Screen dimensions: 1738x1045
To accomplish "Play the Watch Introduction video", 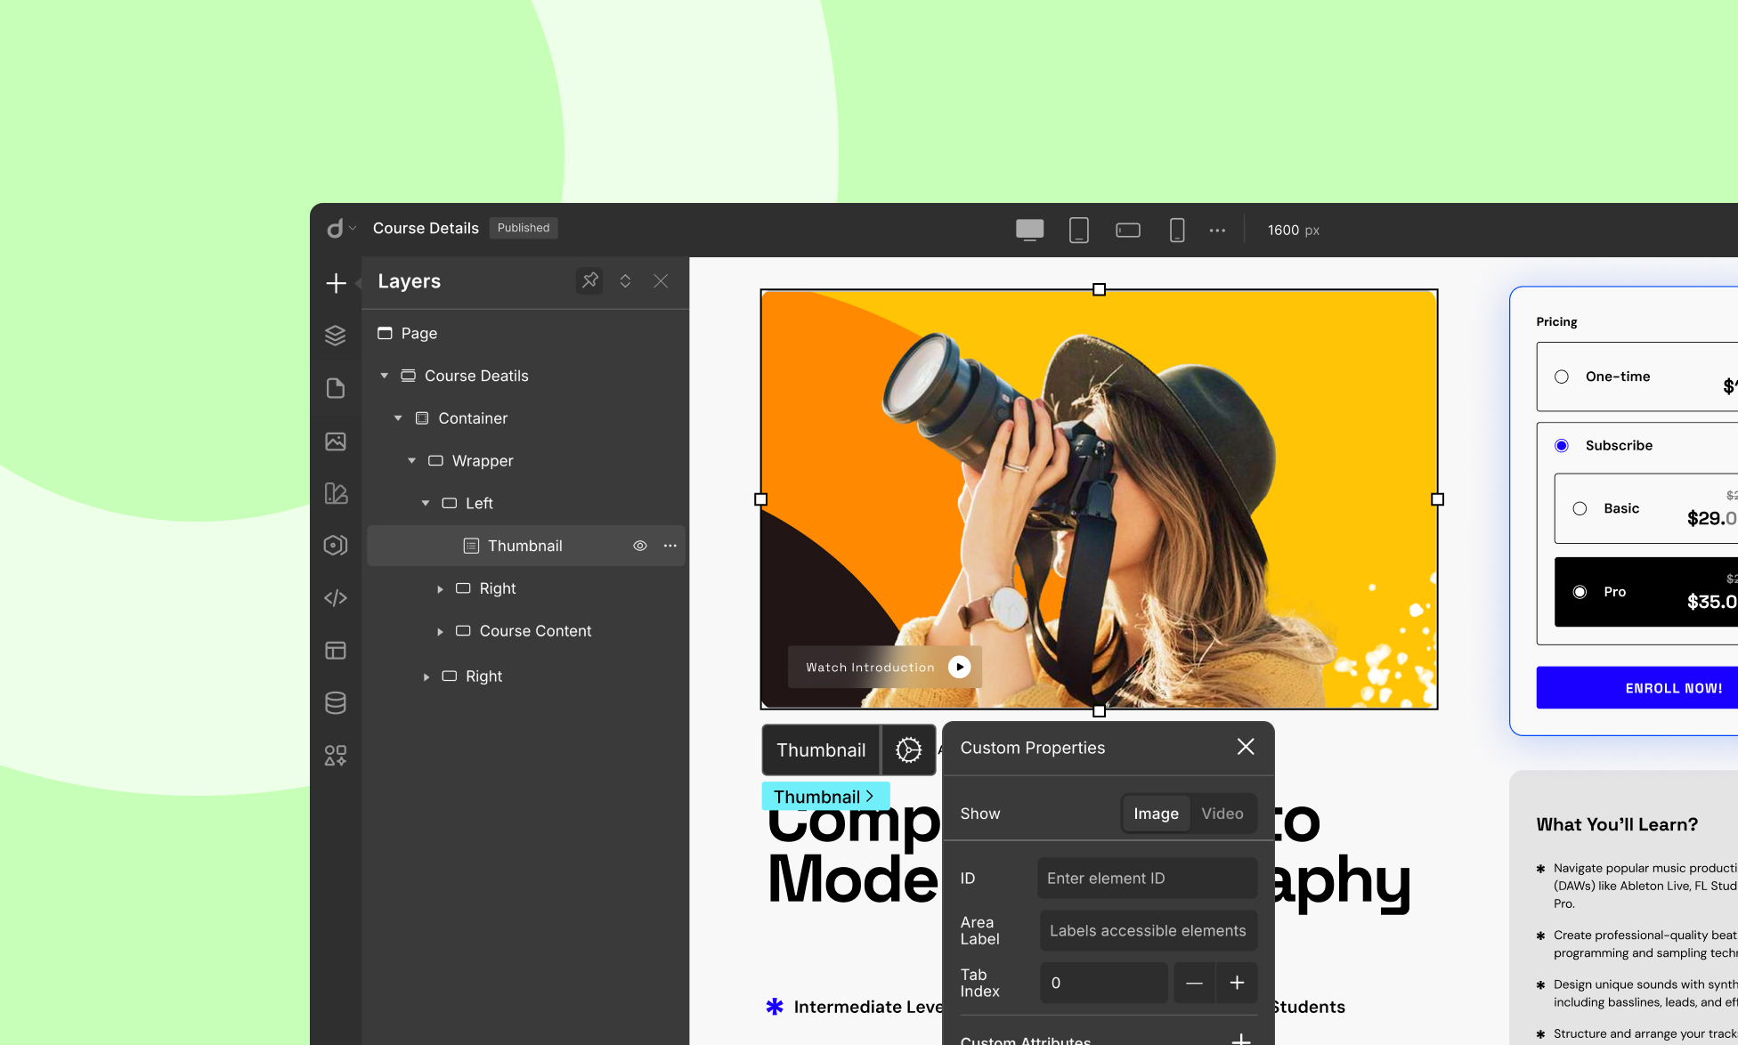I will pos(960,667).
